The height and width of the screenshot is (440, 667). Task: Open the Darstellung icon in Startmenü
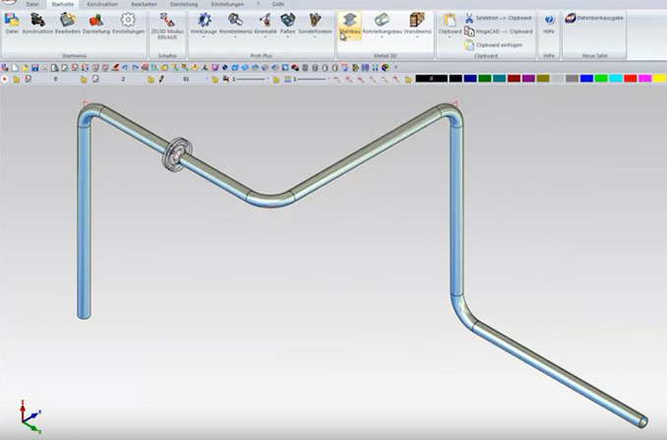point(96,23)
